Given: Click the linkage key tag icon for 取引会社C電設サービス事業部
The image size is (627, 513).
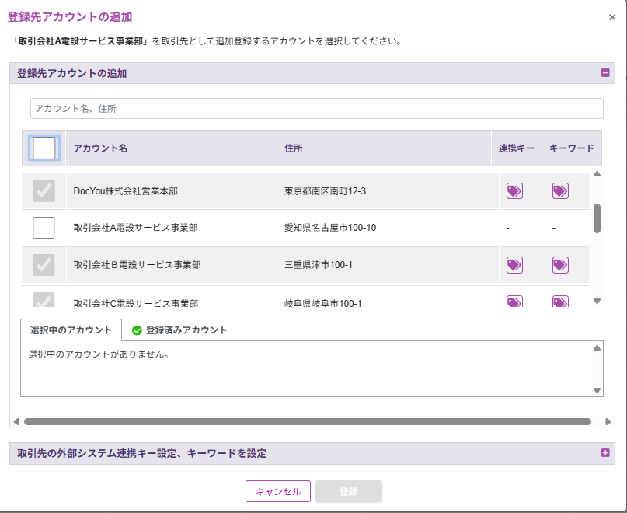Looking at the screenshot, I should point(514,302).
